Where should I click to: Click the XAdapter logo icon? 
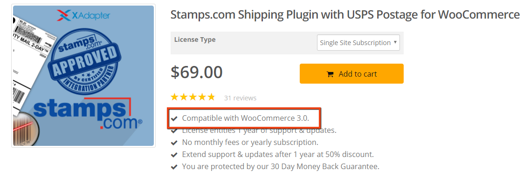(63, 15)
